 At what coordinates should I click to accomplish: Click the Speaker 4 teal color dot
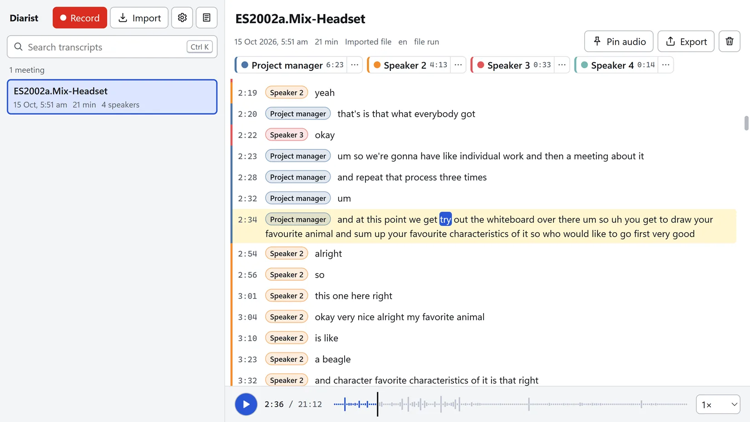tap(584, 65)
